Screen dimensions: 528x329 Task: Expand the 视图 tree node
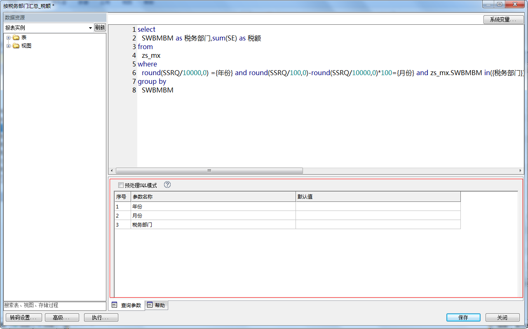click(8, 46)
